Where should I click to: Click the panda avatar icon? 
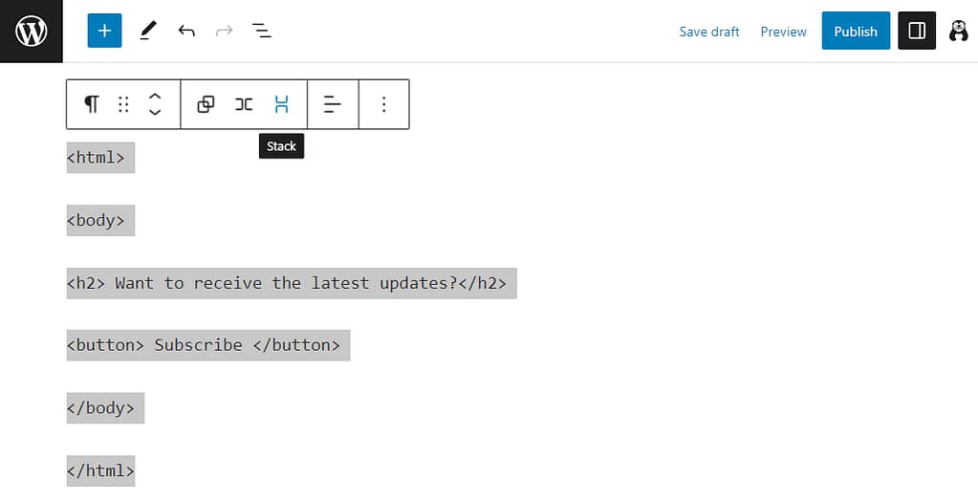tap(958, 31)
